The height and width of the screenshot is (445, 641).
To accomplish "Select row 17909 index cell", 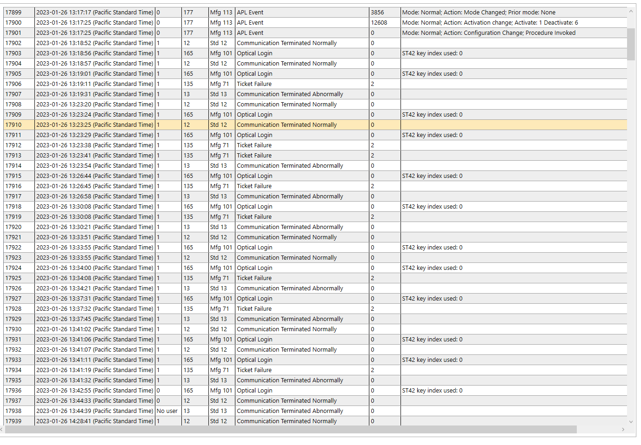I will pos(19,115).
